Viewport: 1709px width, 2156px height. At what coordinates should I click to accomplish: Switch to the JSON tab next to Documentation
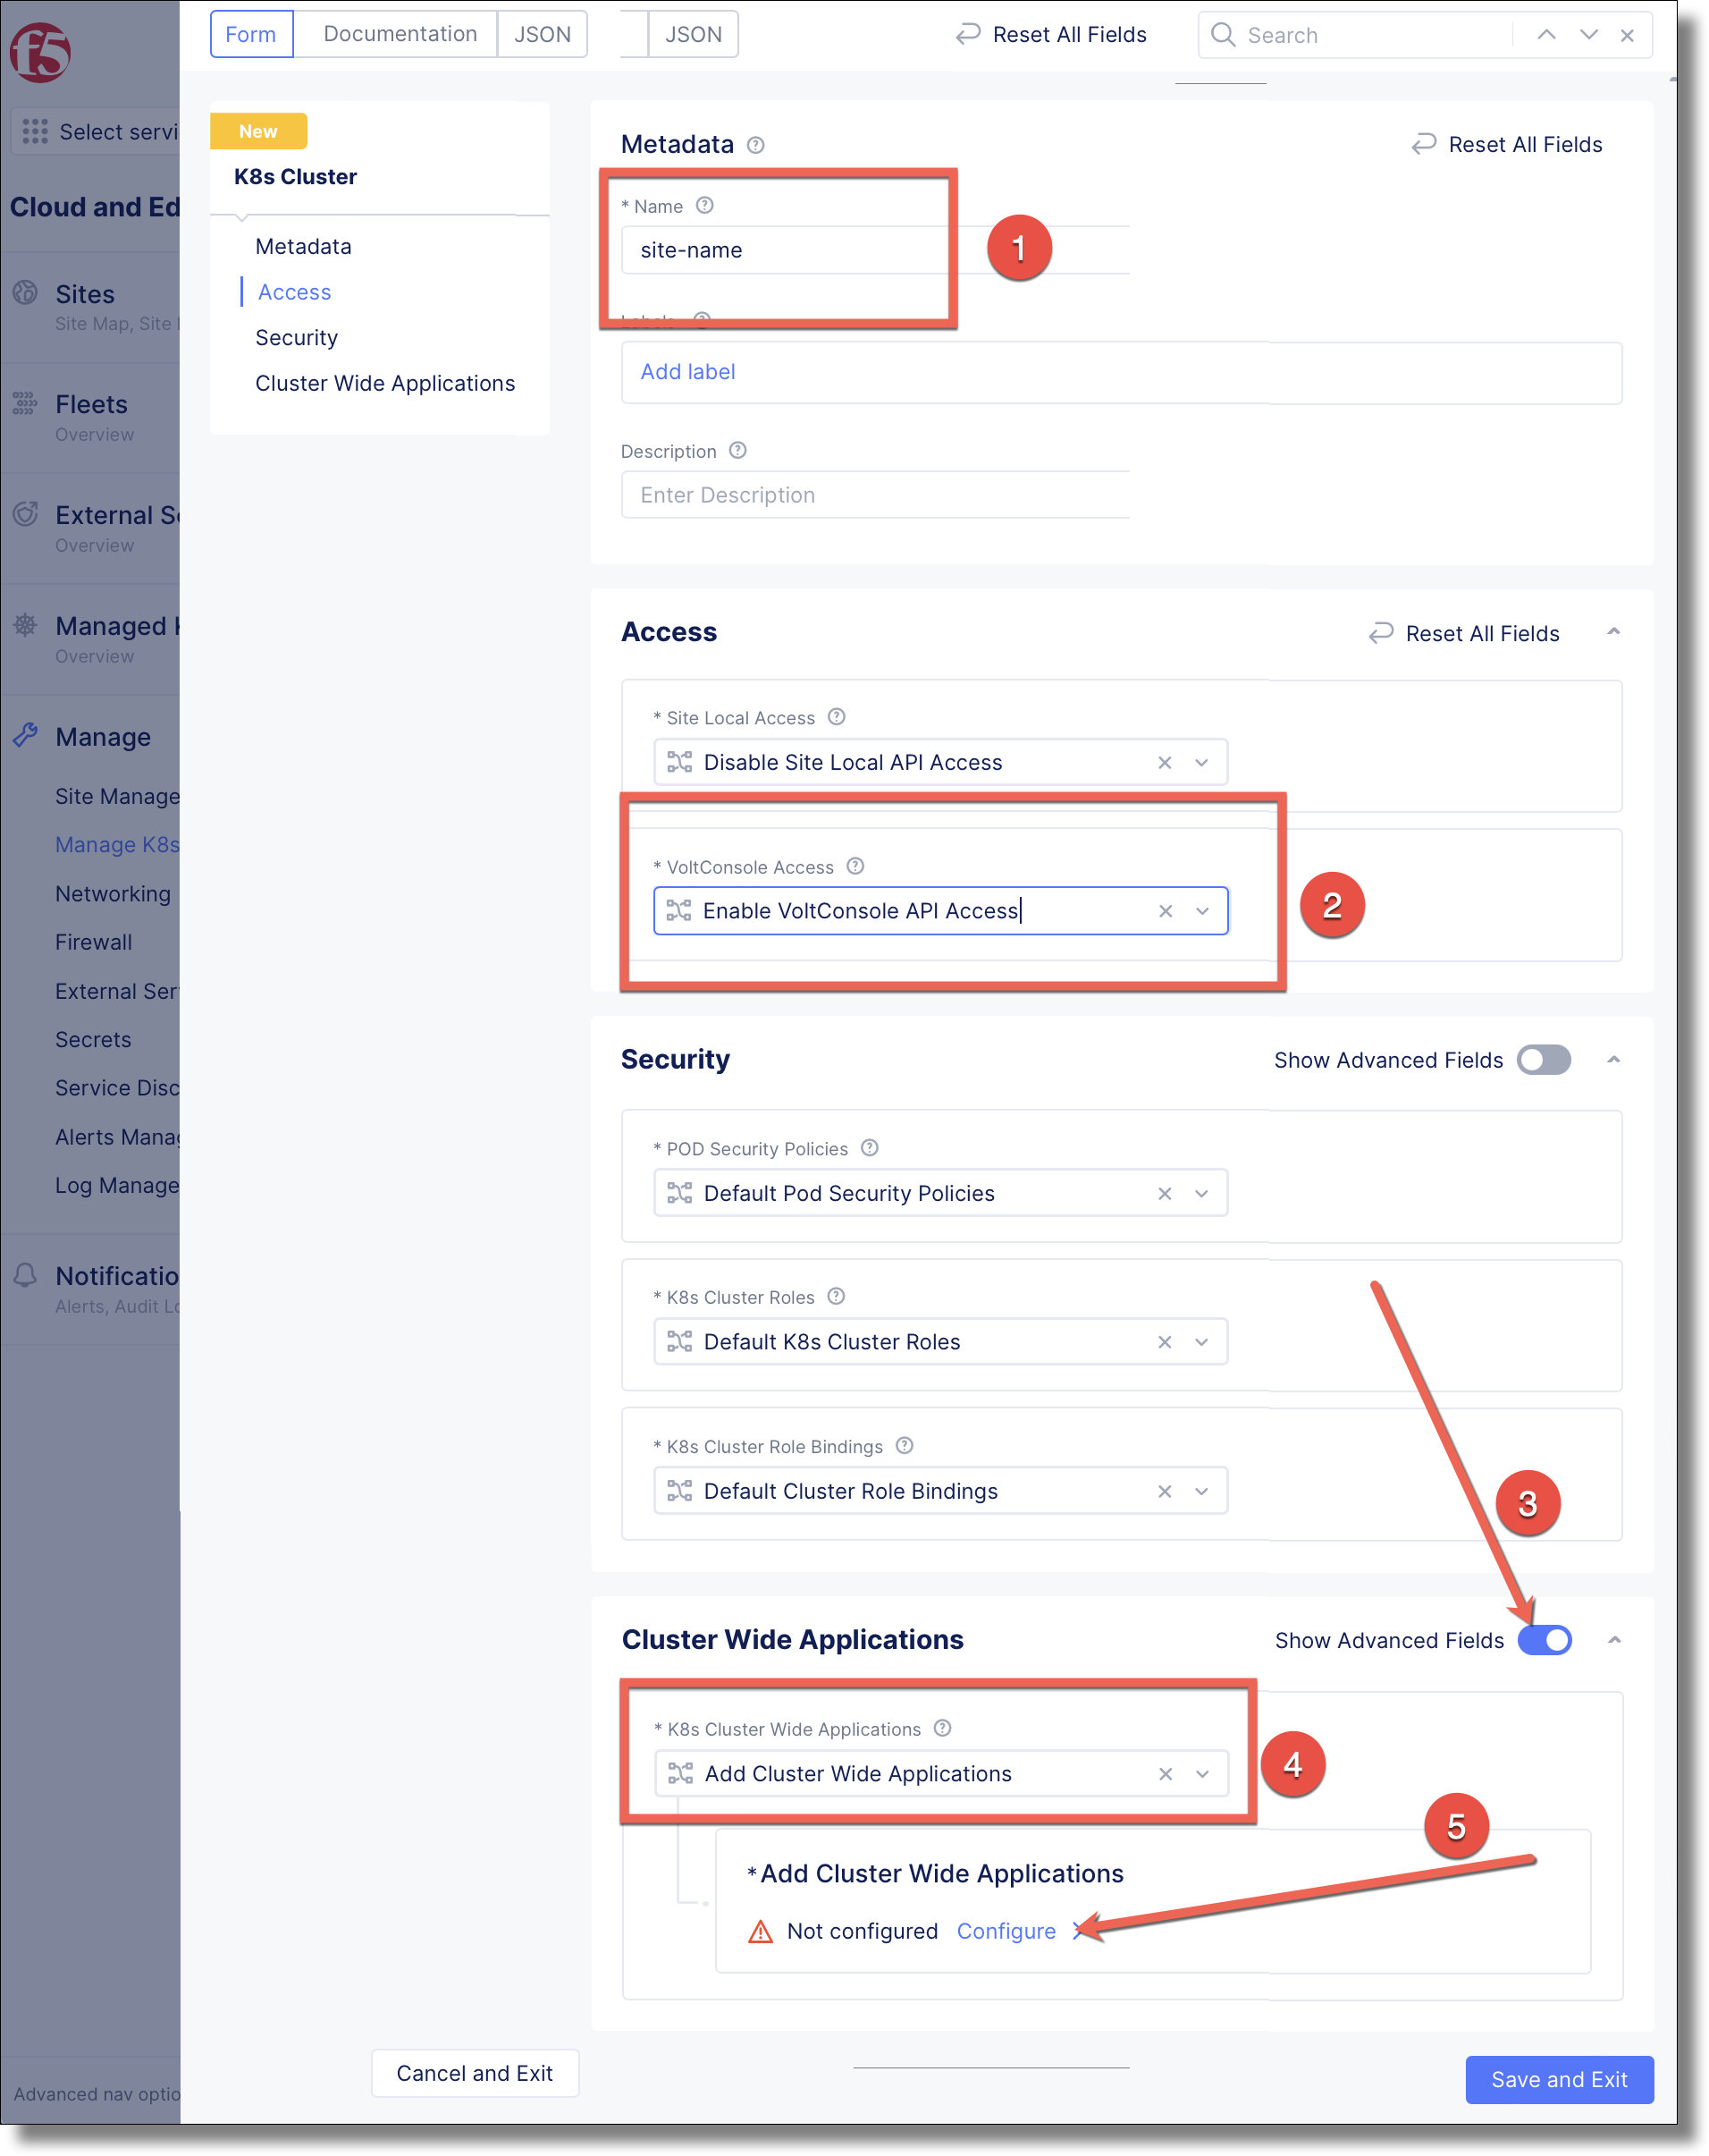pos(543,34)
